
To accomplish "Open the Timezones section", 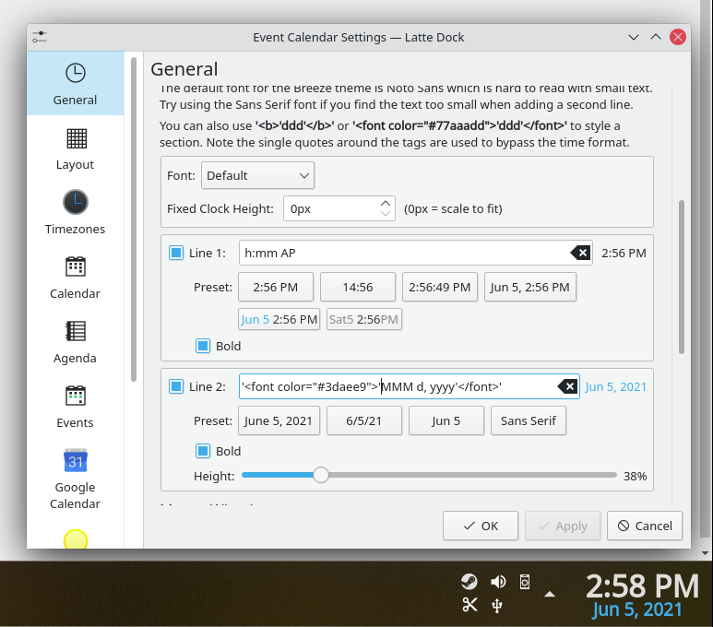I will pos(76,212).
